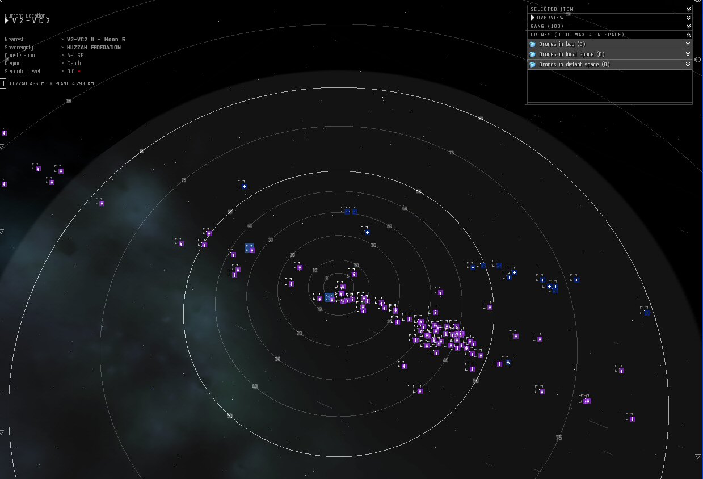This screenshot has height=479, width=703.
Task: Expand the Drones in bay (3) chevron
Action: pyautogui.click(x=687, y=44)
